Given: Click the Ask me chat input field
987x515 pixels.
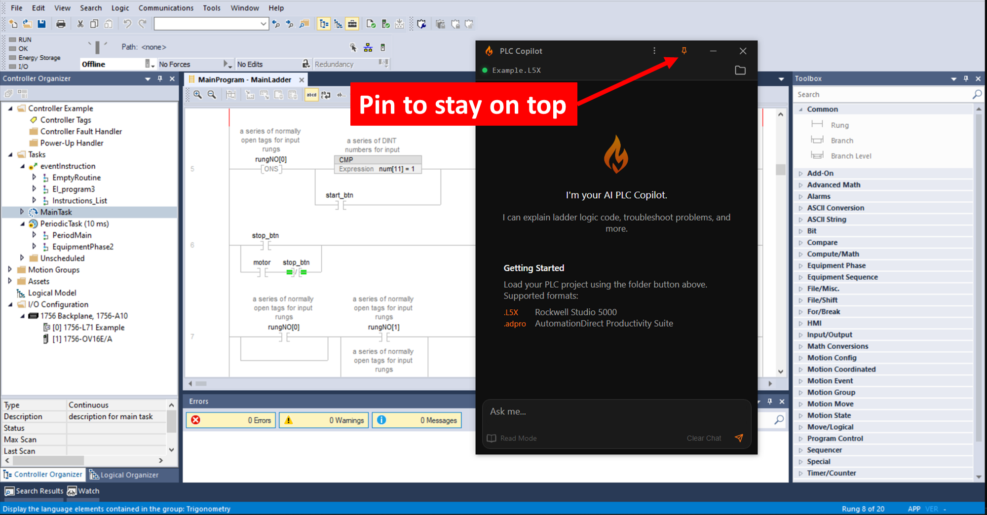Looking at the screenshot, I should tap(568, 411).
